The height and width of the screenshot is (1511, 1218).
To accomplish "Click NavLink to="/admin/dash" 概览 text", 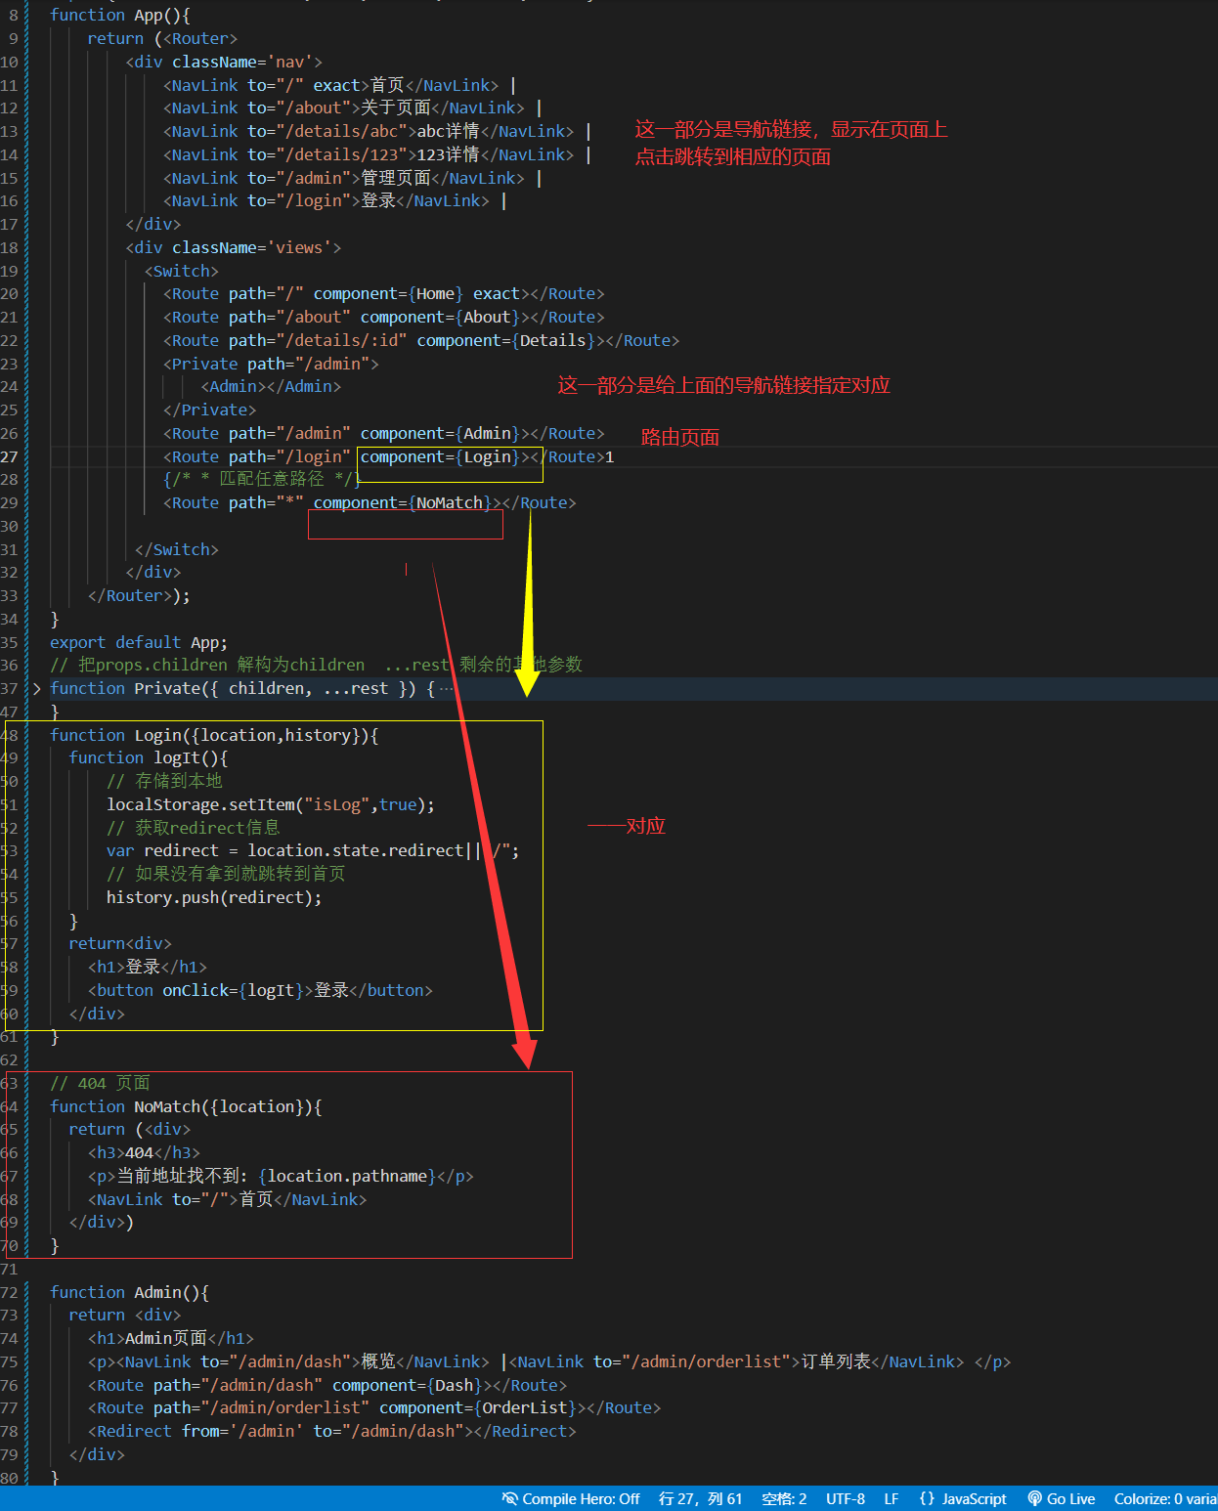I will [307, 1361].
